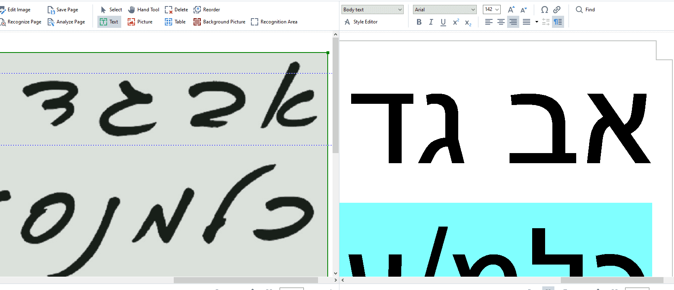674x290 pixels.
Task: Click Recognize Page
Action: 21,22
